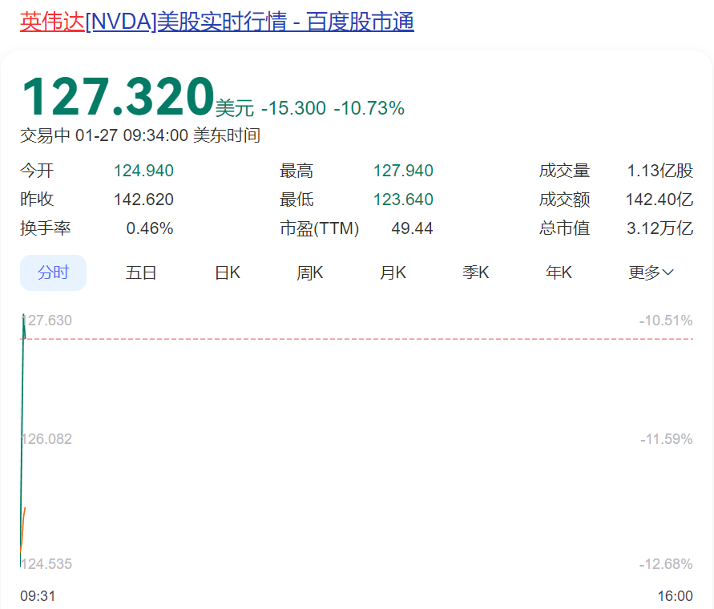
Task: Click the trading status time 01-27 09:34:00
Action: (x=131, y=135)
